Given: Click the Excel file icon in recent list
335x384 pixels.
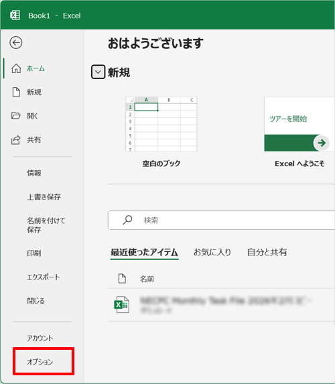Looking at the screenshot, I should coord(122,305).
